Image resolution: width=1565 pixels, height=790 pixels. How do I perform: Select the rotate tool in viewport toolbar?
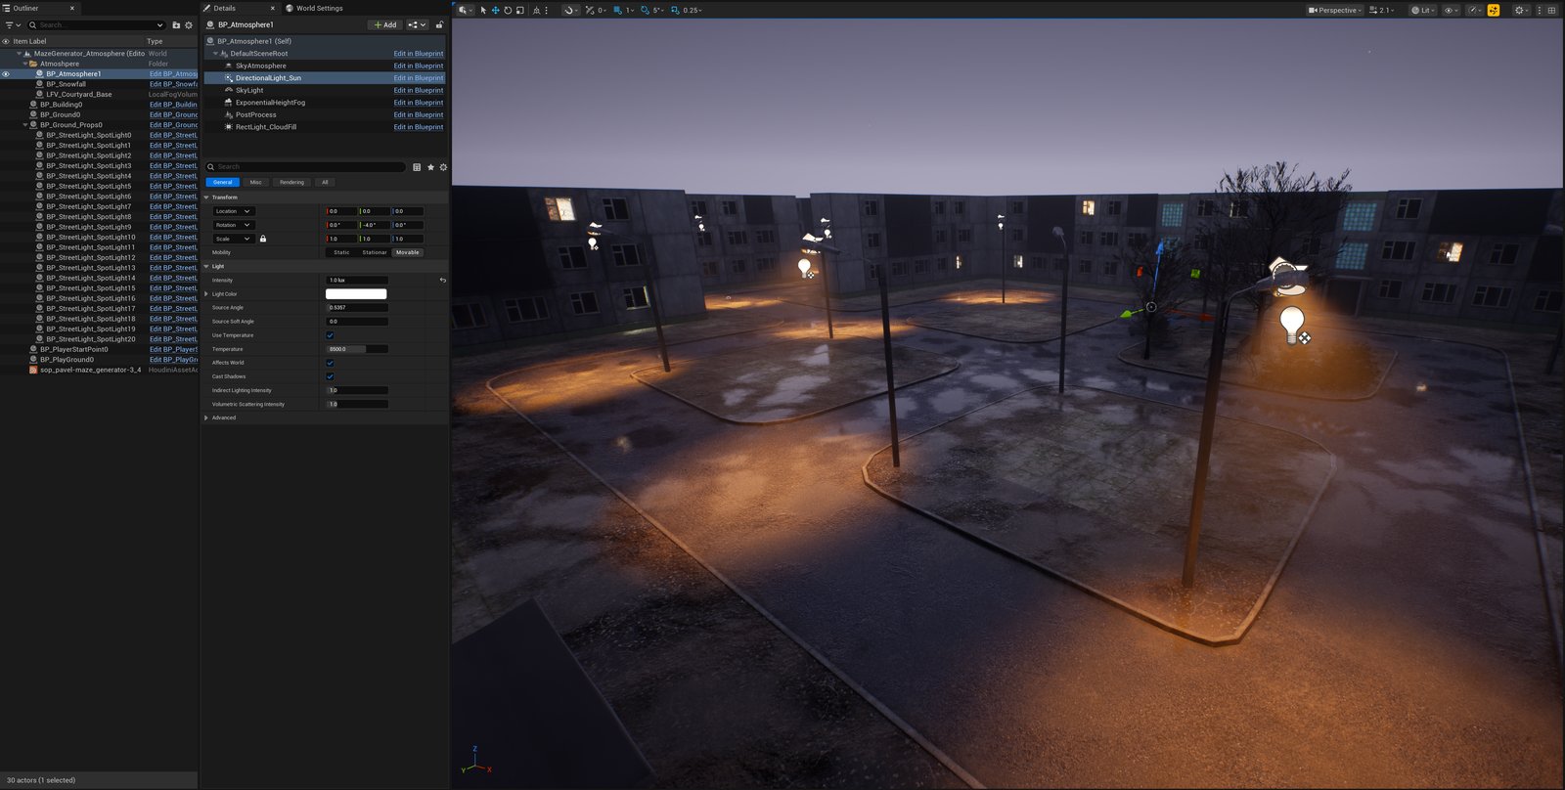[x=508, y=10]
